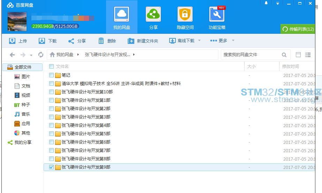Open the 传输列表(12) transfer list
Viewport: 322px width, 193px height.
tap(298, 29)
